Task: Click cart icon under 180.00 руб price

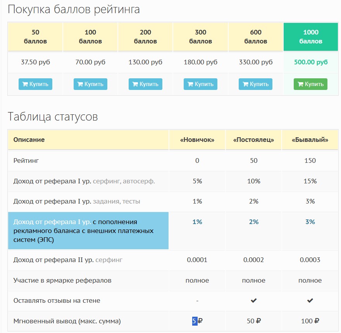Action: tap(190, 84)
